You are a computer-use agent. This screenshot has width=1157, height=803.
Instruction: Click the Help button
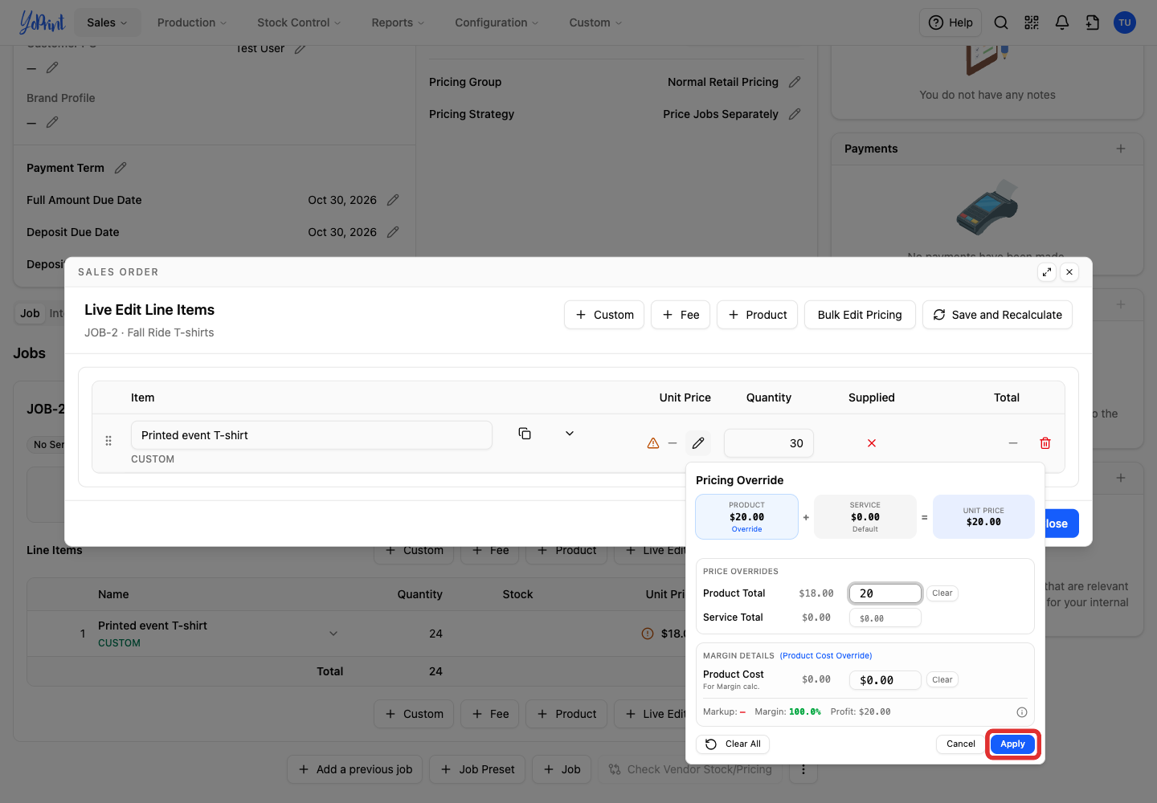tap(951, 22)
